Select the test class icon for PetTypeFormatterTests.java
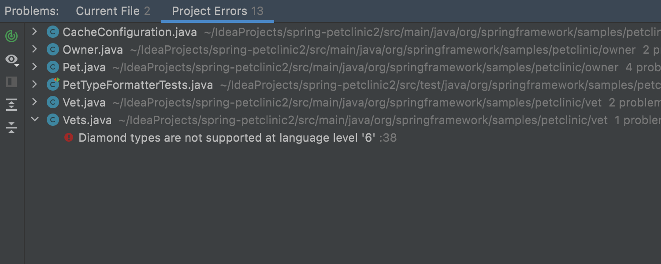This screenshot has width=661, height=264. 52,84
